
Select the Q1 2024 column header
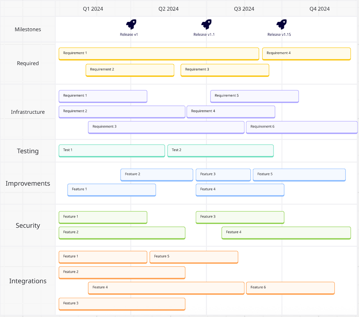coord(93,9)
